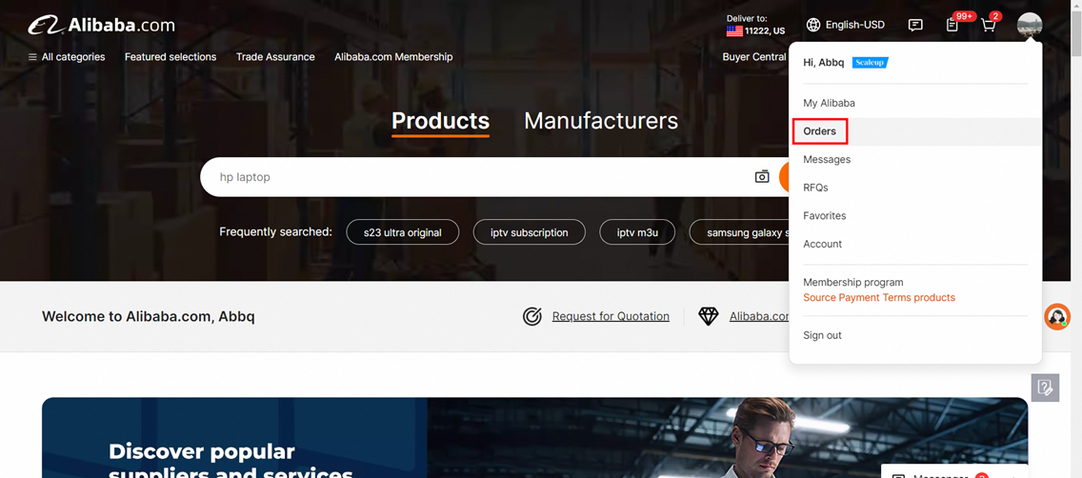The height and width of the screenshot is (478, 1082).
Task: Switch to the Manufacturers tab
Action: point(601,121)
